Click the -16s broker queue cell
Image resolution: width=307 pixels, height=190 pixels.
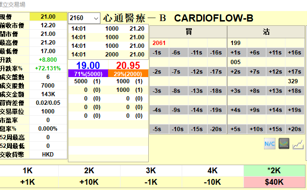click(x=217, y=53)
